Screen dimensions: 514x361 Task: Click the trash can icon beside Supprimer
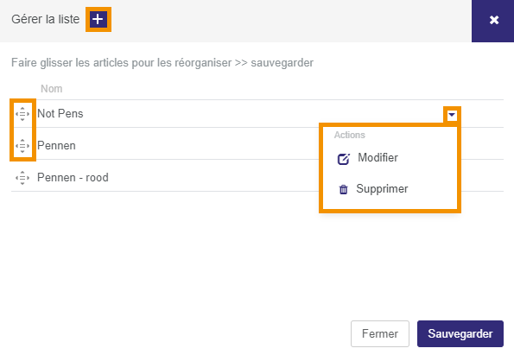(343, 189)
